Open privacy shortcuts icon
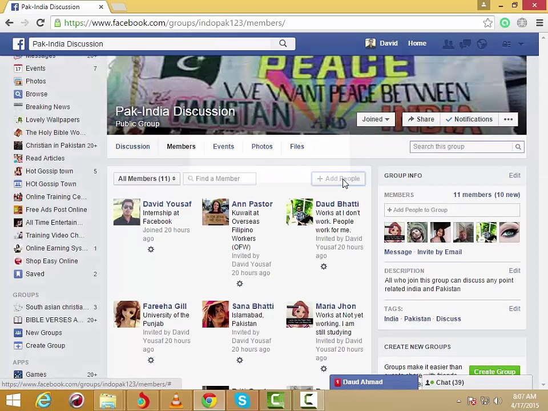548x411 pixels. [x=506, y=44]
